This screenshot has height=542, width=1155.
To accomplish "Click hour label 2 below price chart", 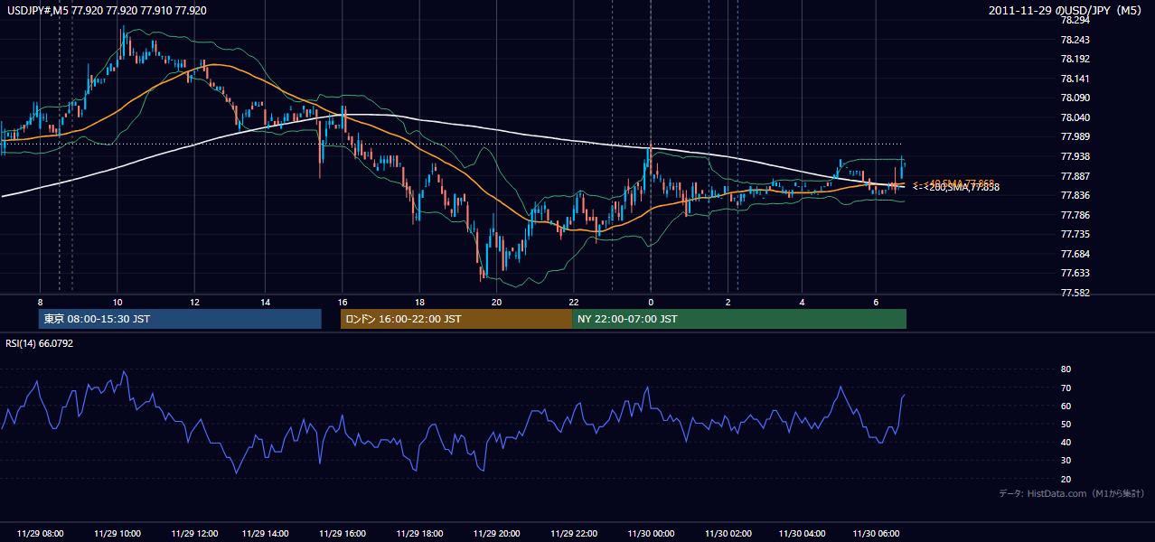I will (728, 301).
